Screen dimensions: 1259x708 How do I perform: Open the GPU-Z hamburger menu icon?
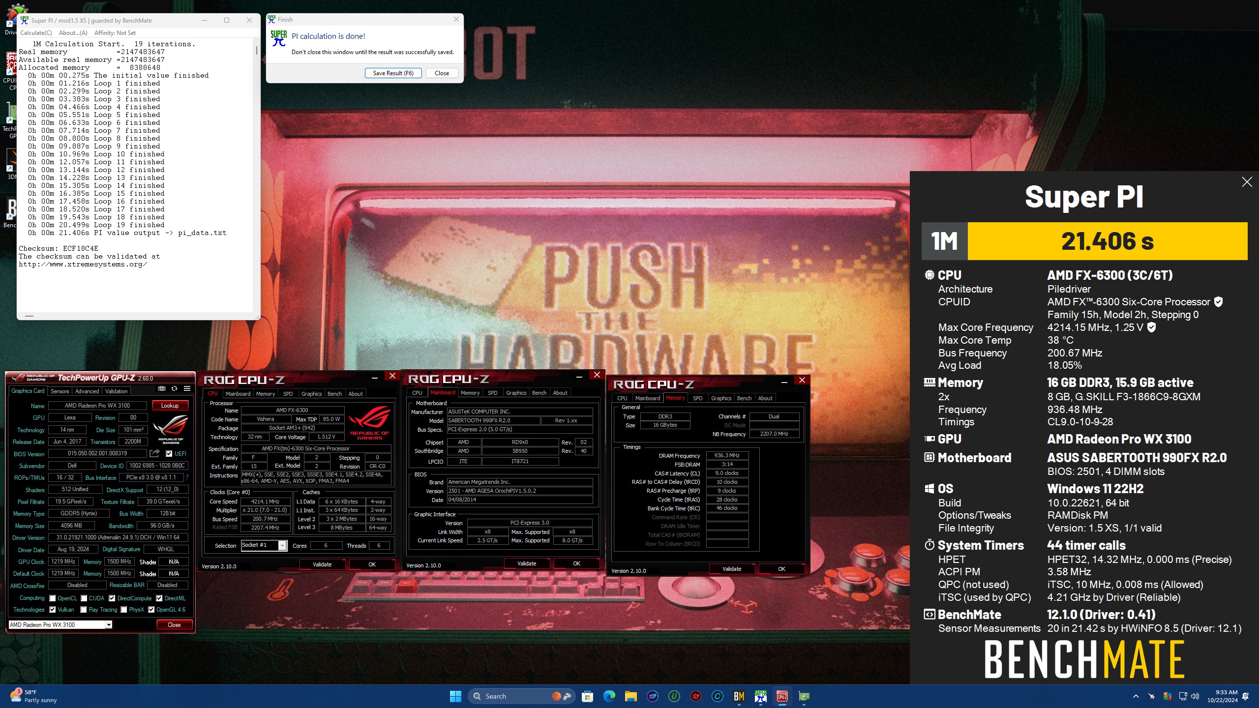point(187,388)
